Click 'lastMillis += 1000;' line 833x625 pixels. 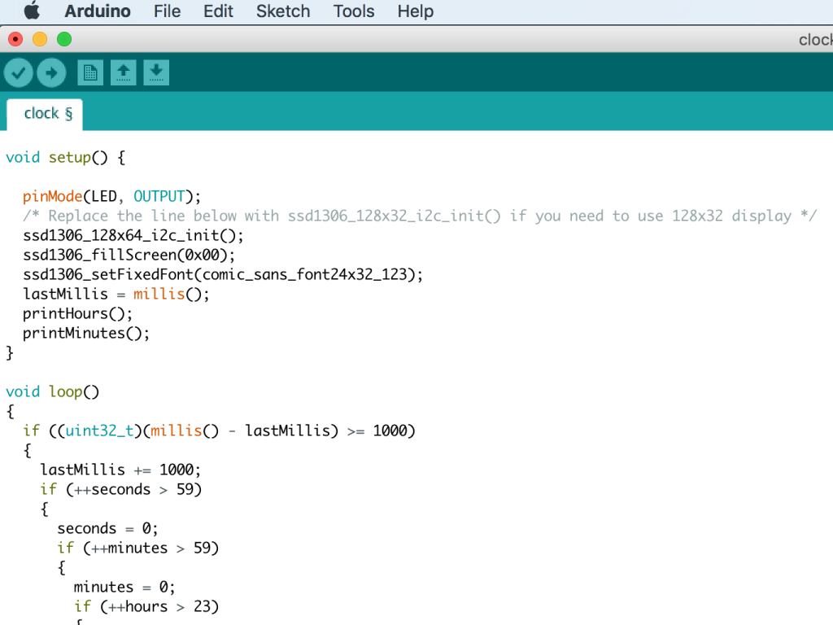(x=120, y=470)
